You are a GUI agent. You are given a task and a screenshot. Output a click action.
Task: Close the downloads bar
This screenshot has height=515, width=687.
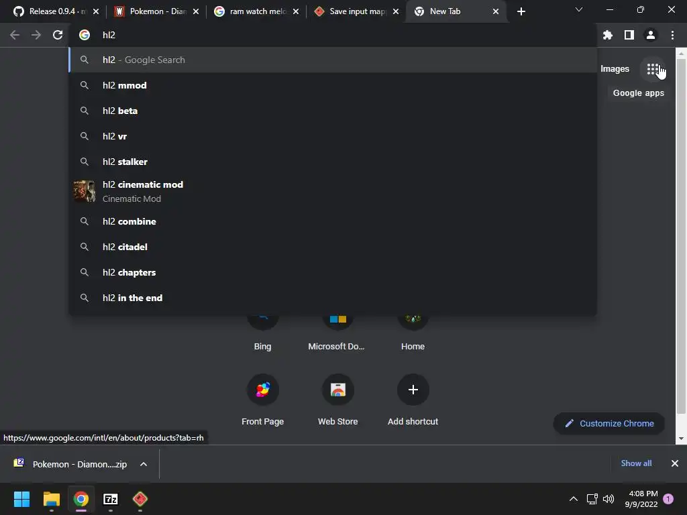point(675,463)
